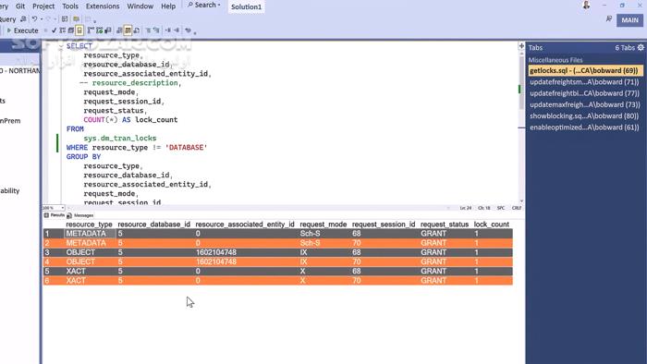Click the editor horizontal scrollbar
This screenshot has width=647, height=364.
coord(260,208)
